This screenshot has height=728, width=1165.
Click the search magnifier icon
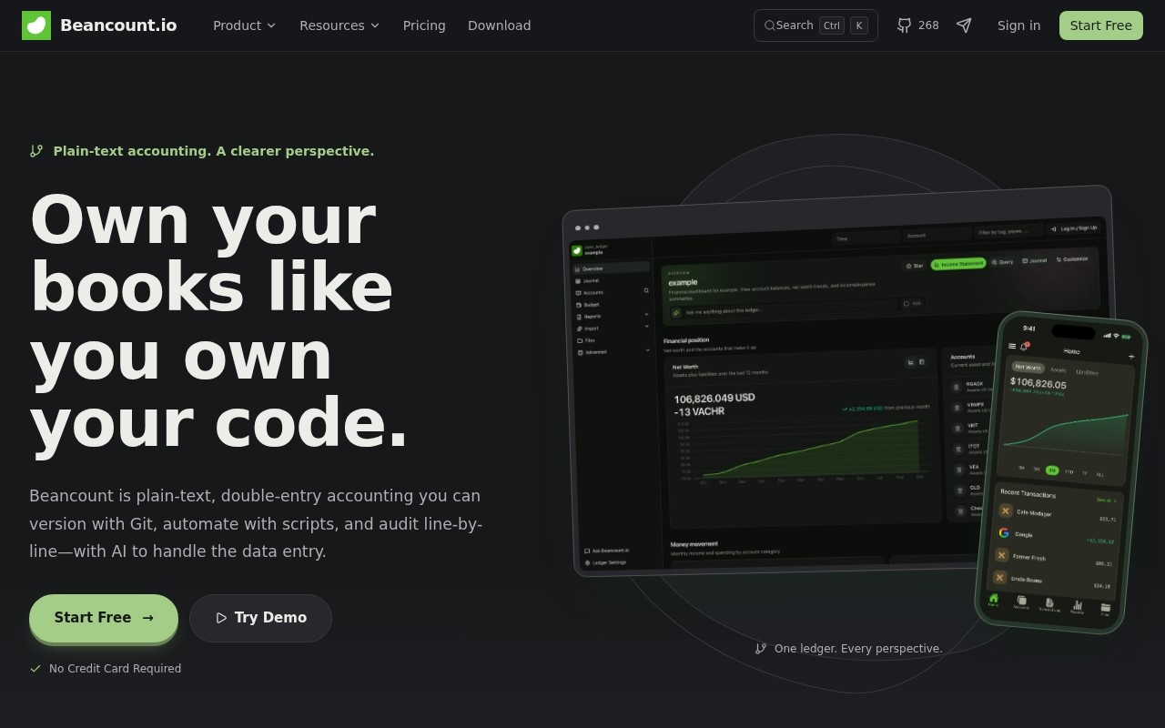pyautogui.click(x=770, y=25)
